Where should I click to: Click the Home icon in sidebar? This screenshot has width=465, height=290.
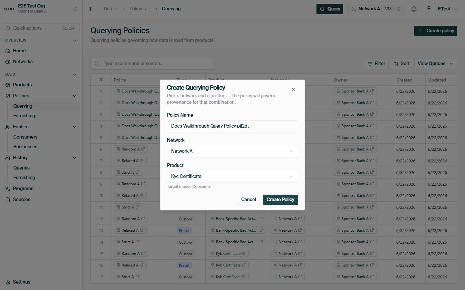8,51
